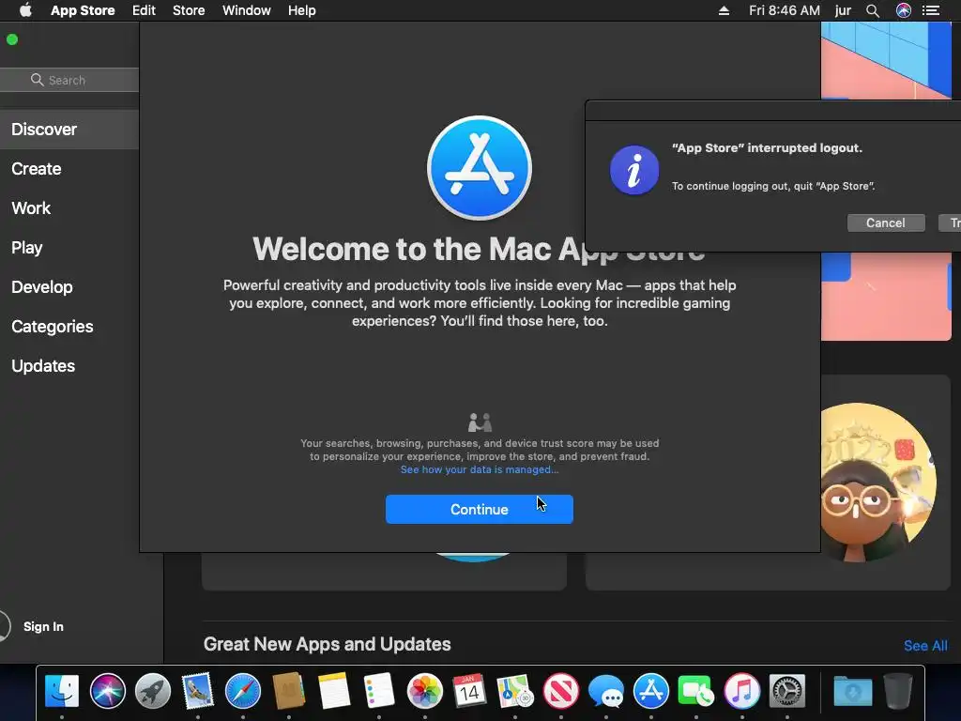Screen dimensions: 961x721
Task: Open Safari from the Dock
Action: [243, 691]
